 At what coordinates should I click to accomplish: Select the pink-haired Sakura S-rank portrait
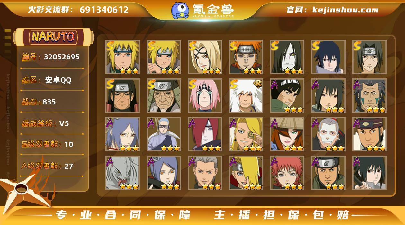(205, 95)
